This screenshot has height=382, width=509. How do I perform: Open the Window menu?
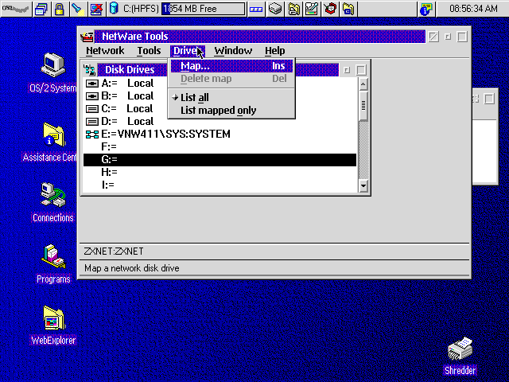[233, 51]
